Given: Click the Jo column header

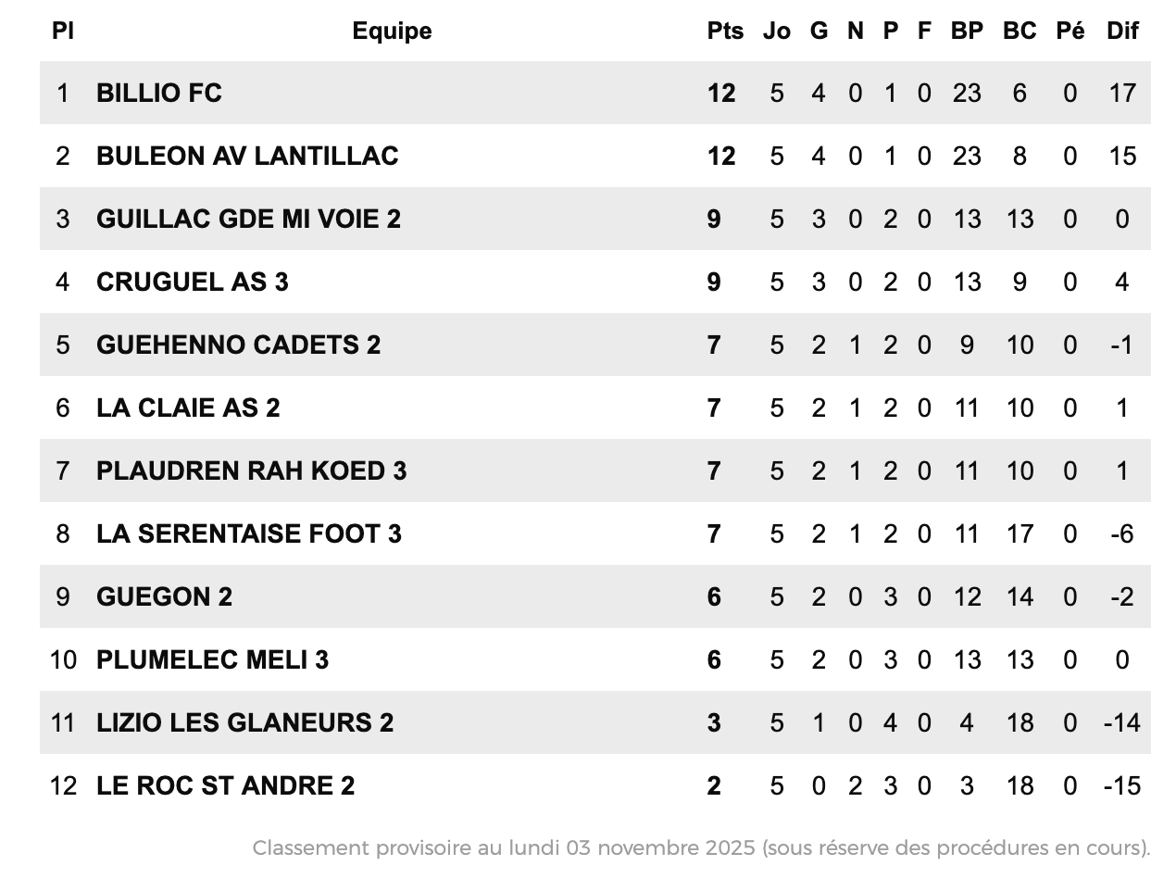Looking at the screenshot, I should (777, 31).
